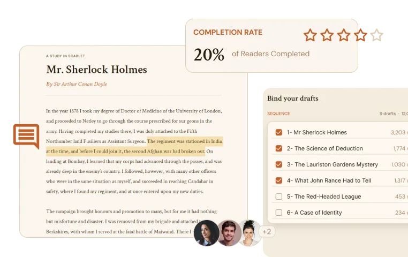Viewport: 408px width, 257px height.
Task: Click the COMPLETION RATE heading
Action: [x=228, y=32]
